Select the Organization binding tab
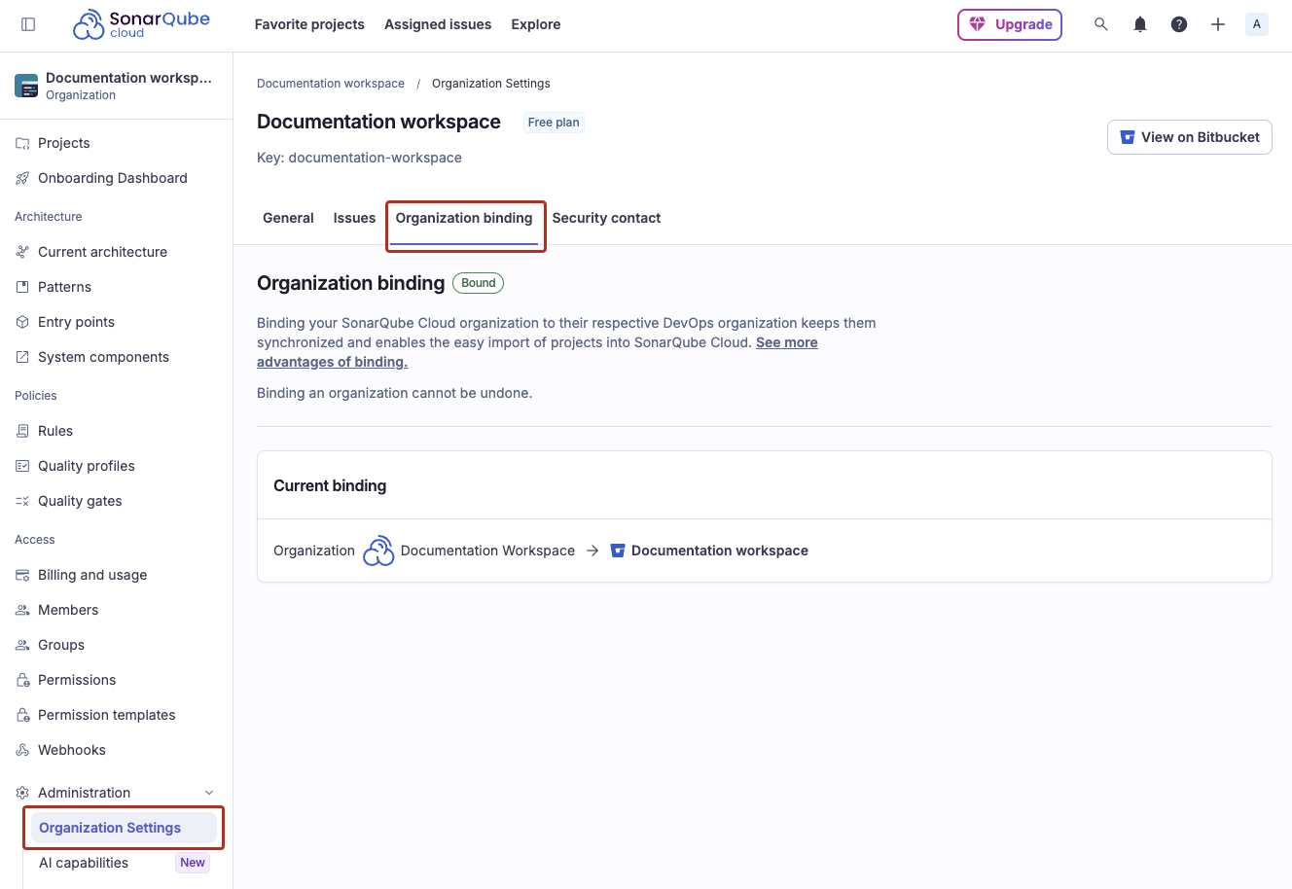This screenshot has height=889, width=1292. [x=464, y=218]
